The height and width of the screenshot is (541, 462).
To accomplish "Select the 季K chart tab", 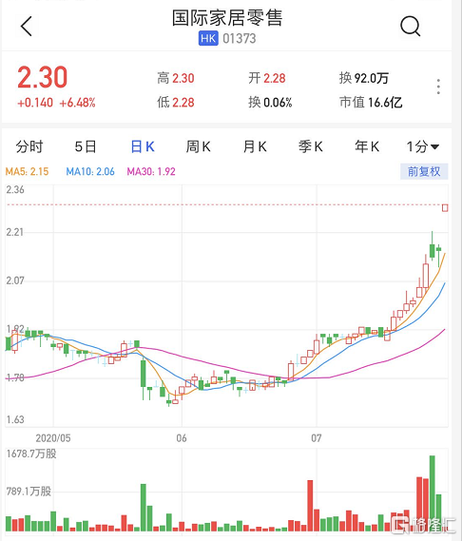I will coord(311,146).
